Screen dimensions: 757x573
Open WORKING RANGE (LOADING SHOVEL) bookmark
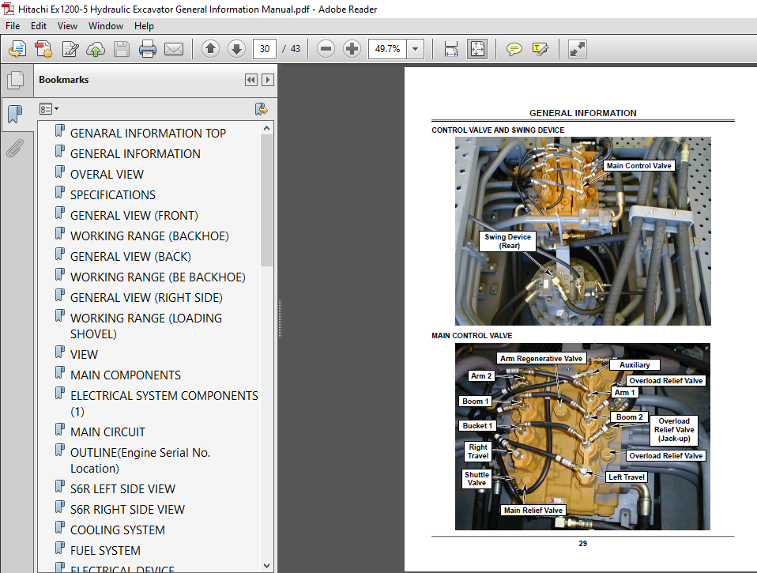click(146, 326)
